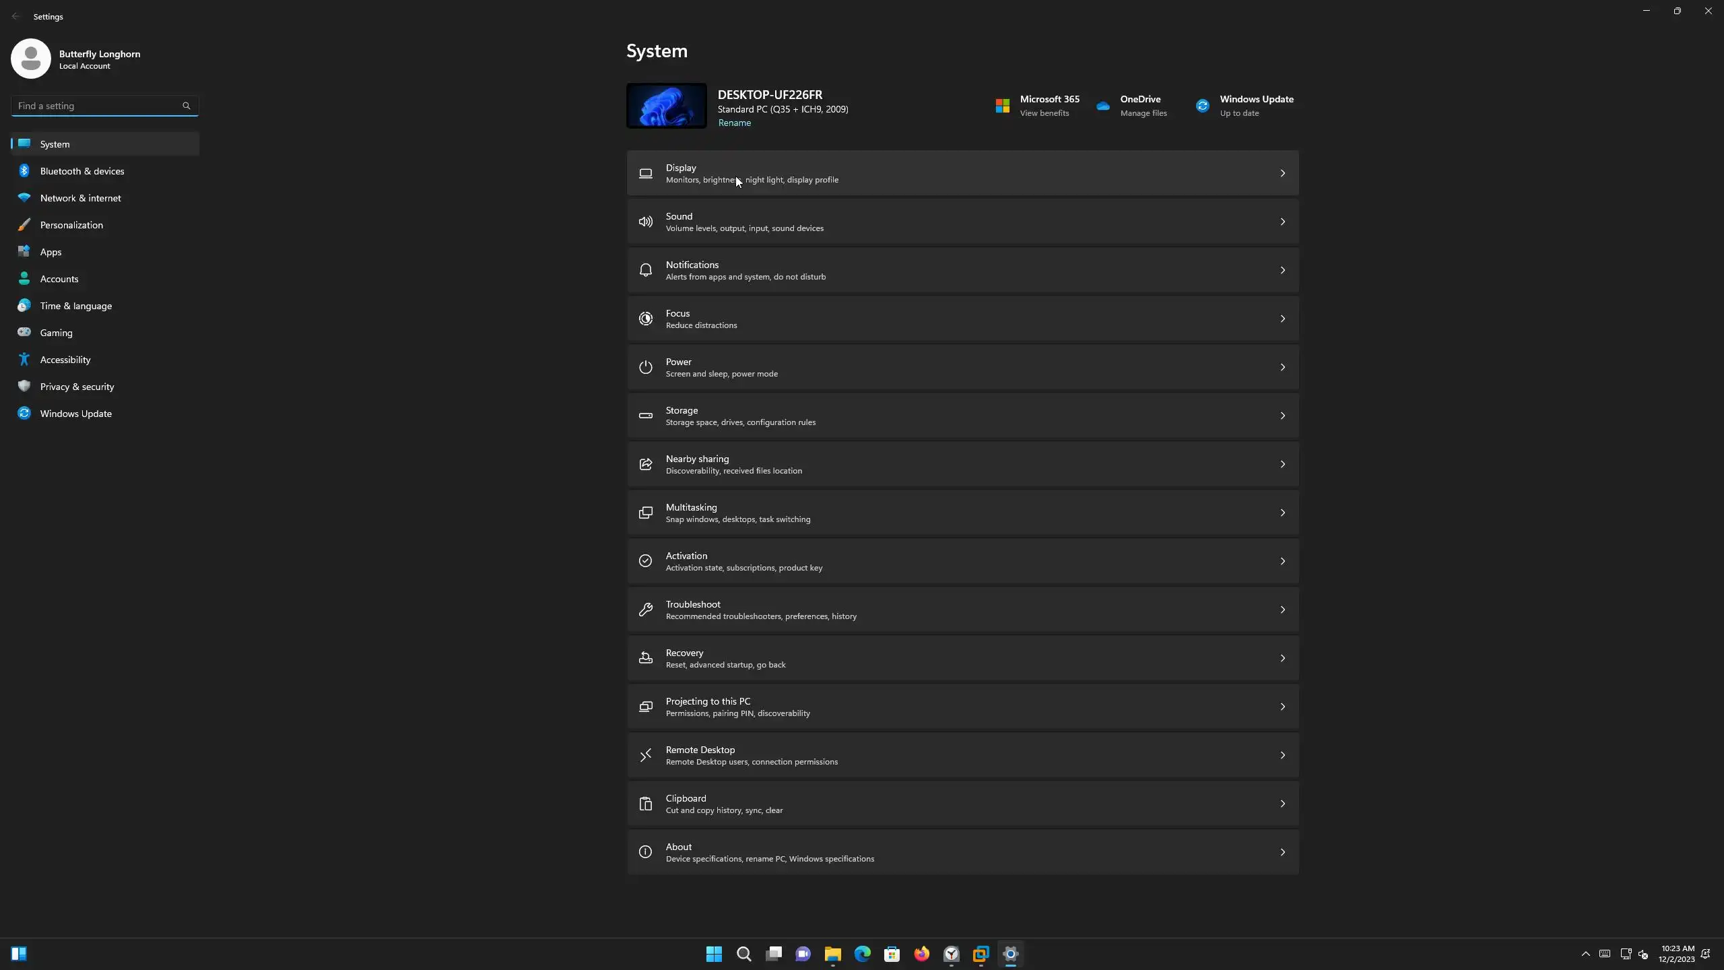This screenshot has height=970, width=1724.
Task: Click the Personalization paintbrush icon
Action: 24,224
